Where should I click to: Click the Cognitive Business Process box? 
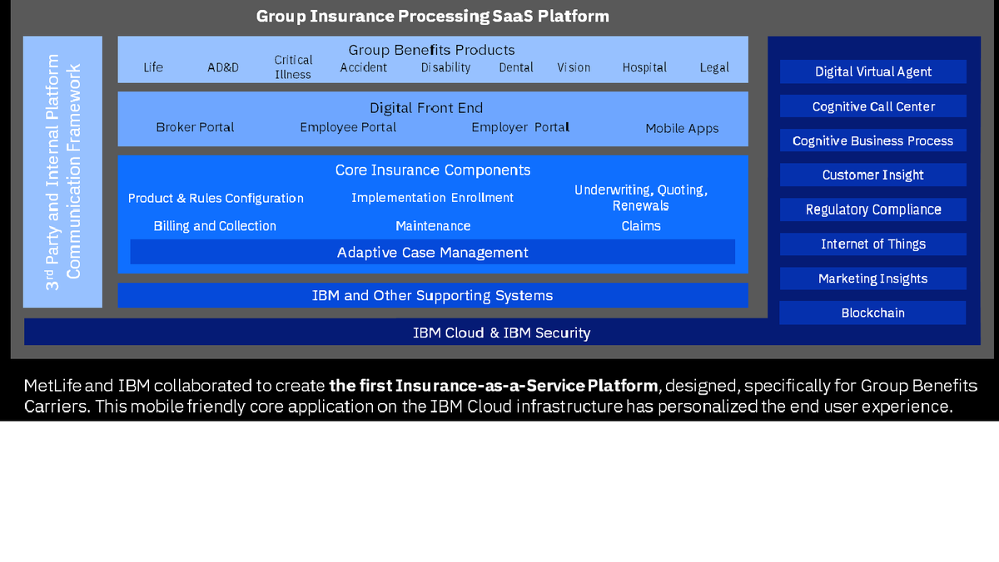click(x=873, y=140)
